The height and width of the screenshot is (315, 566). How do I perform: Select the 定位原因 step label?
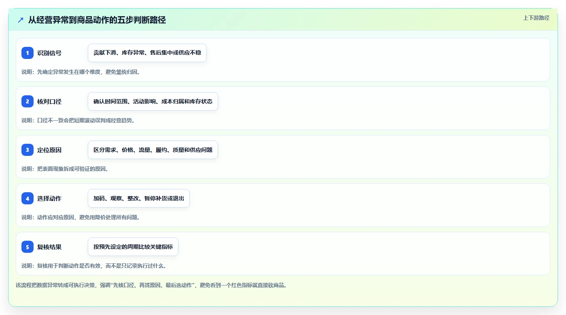[x=49, y=150]
